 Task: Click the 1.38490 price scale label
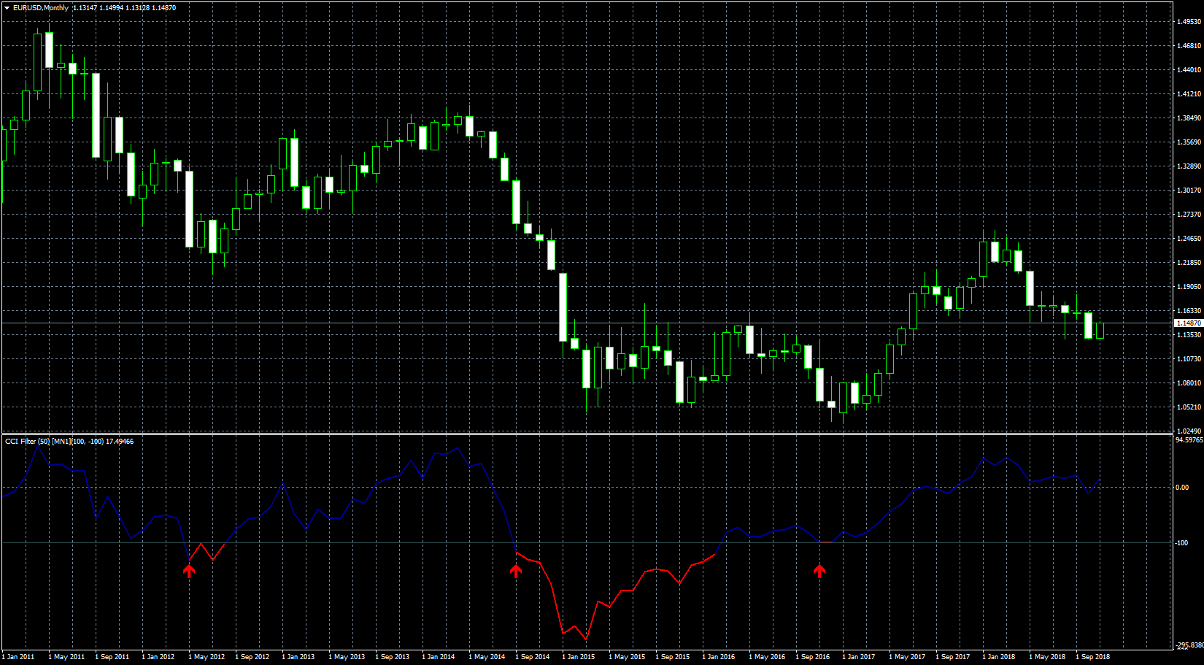(x=1189, y=118)
